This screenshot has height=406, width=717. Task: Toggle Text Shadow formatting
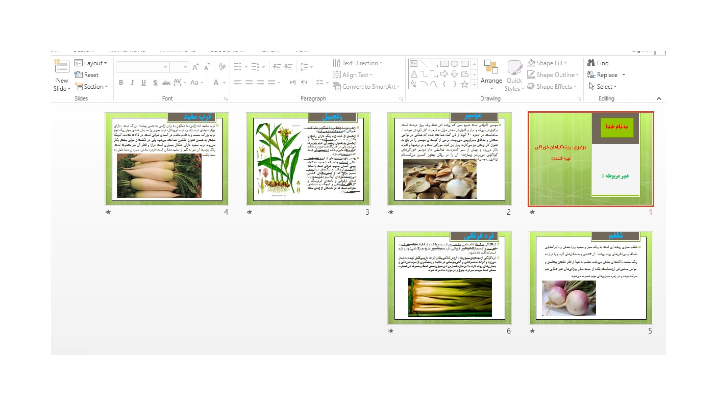tap(155, 83)
